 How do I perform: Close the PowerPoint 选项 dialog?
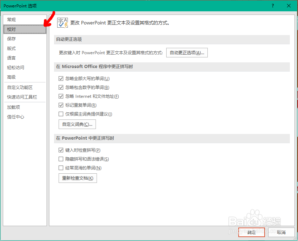[x=289, y=6]
